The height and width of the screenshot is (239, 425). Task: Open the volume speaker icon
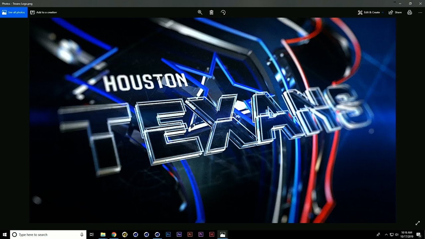(397, 234)
